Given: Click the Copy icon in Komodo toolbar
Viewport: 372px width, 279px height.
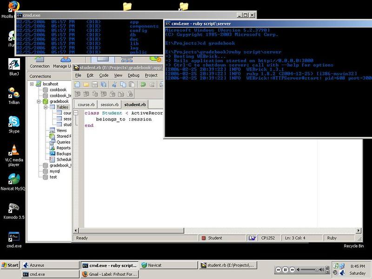Looking at the screenshot, I should pyautogui.click(x=123, y=84).
